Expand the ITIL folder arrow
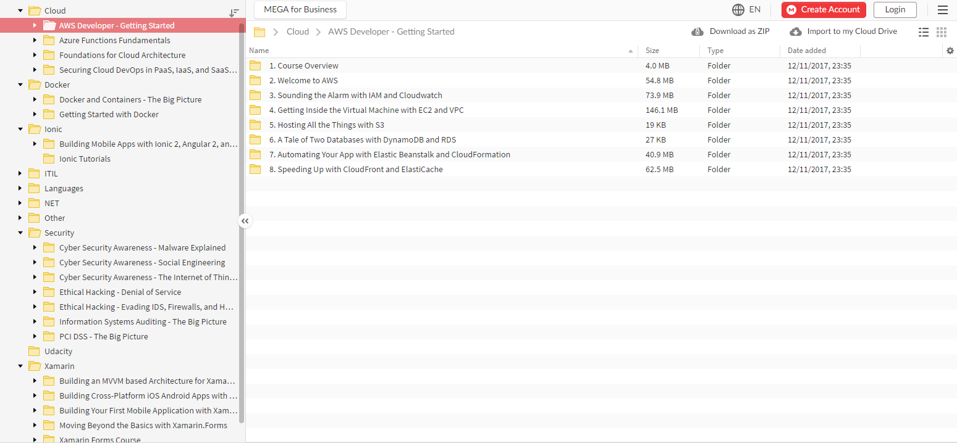Viewport: 957px width, 443px height. click(20, 173)
